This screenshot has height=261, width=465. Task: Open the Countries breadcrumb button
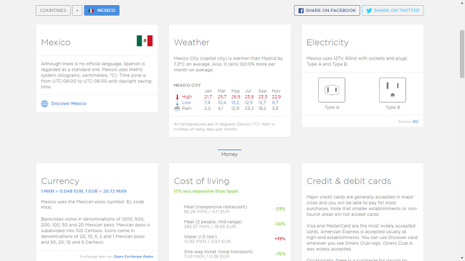(x=53, y=10)
